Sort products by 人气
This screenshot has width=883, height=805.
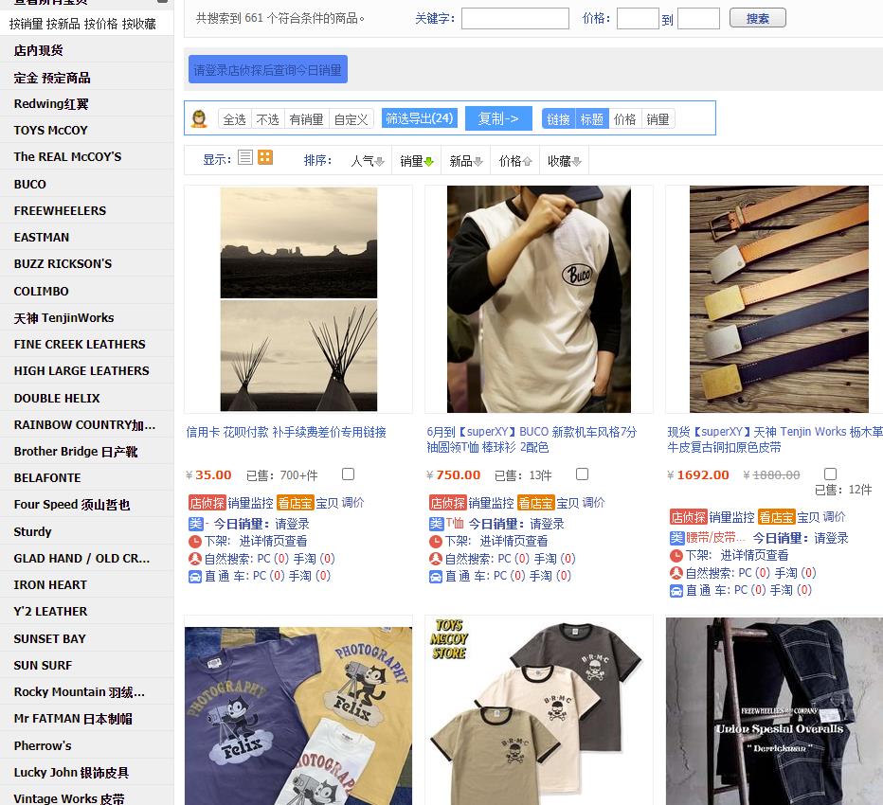[x=368, y=161]
